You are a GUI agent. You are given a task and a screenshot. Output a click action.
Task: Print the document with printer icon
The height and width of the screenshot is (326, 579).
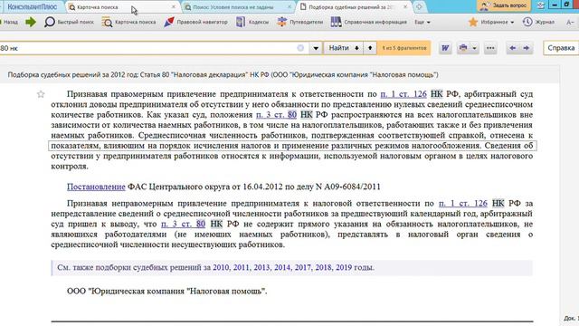click(463, 48)
